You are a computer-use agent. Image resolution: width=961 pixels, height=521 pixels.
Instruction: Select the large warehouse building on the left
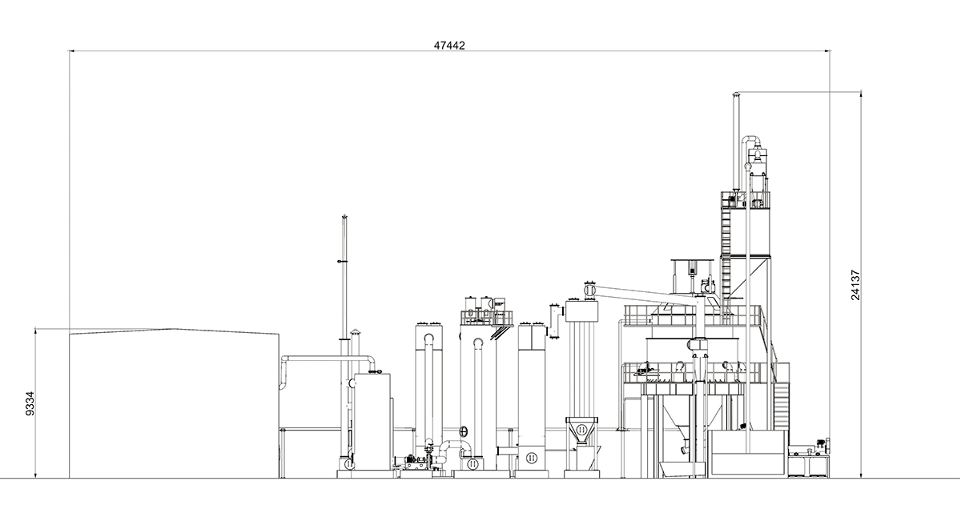174,403
